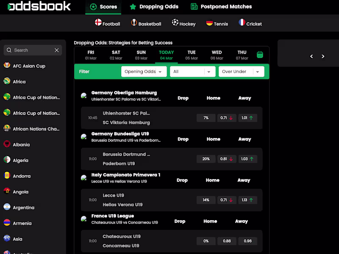Click the soccer ball icon beside Hockey

(x=175, y=22)
